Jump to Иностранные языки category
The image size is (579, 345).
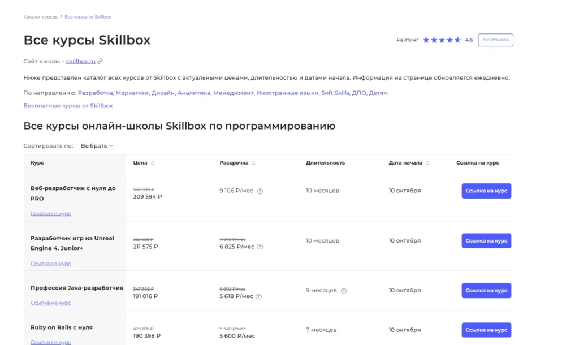coord(287,93)
